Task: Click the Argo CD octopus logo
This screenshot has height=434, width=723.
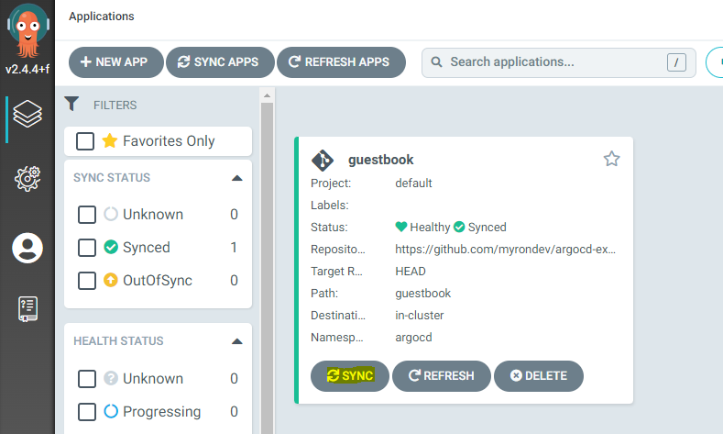Action: pyautogui.click(x=27, y=29)
